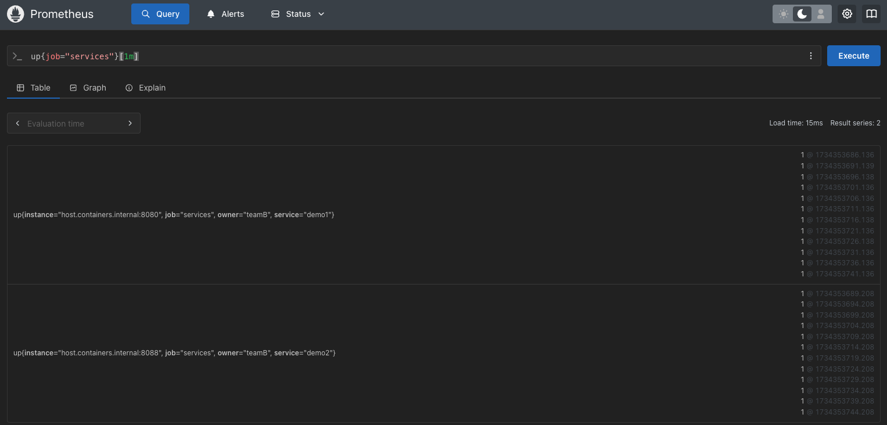Click the Prometheus title text
Screen dimensions: 887x425
point(62,14)
